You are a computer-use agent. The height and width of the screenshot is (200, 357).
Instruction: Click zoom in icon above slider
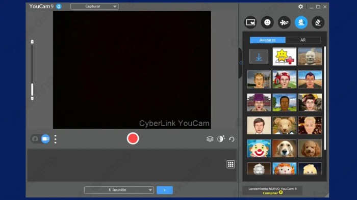(32, 42)
